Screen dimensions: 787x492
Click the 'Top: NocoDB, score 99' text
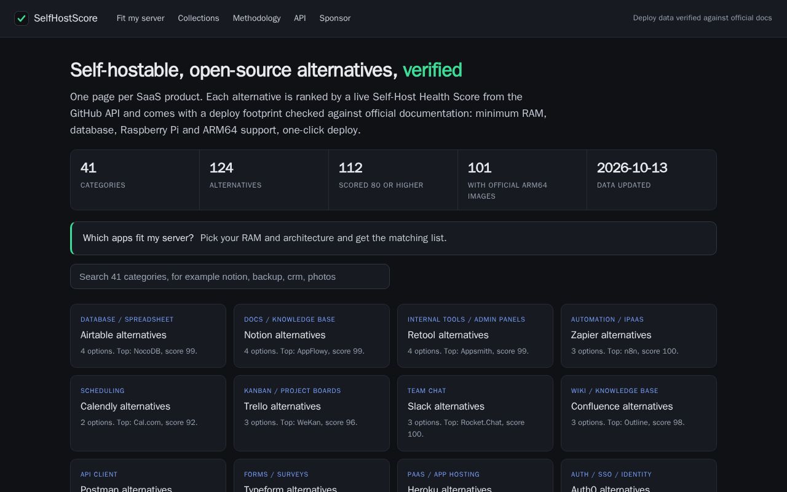(157, 351)
